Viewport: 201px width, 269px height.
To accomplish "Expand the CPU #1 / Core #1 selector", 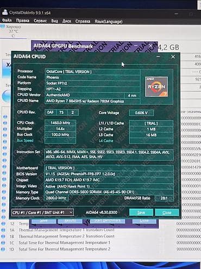I will point(42,212).
